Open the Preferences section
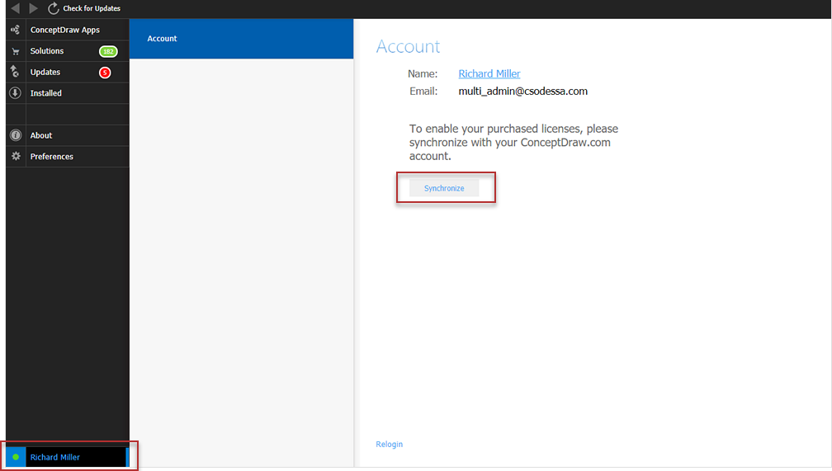The image size is (832, 471). (x=51, y=157)
